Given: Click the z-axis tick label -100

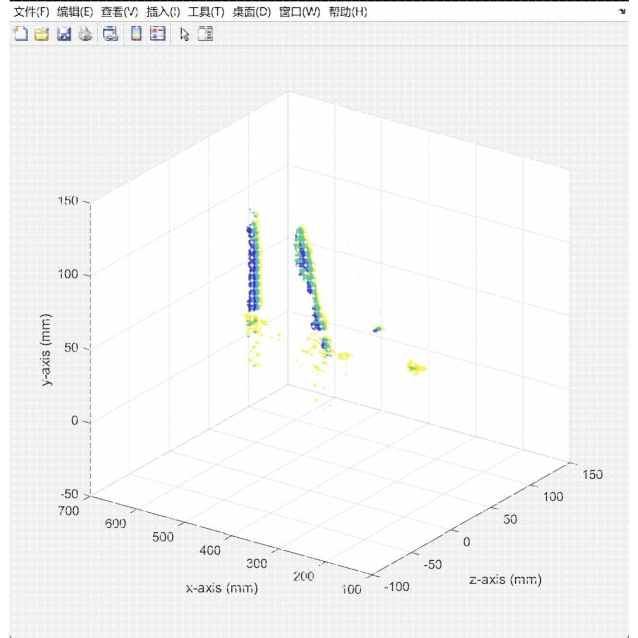Looking at the screenshot, I should (x=397, y=587).
